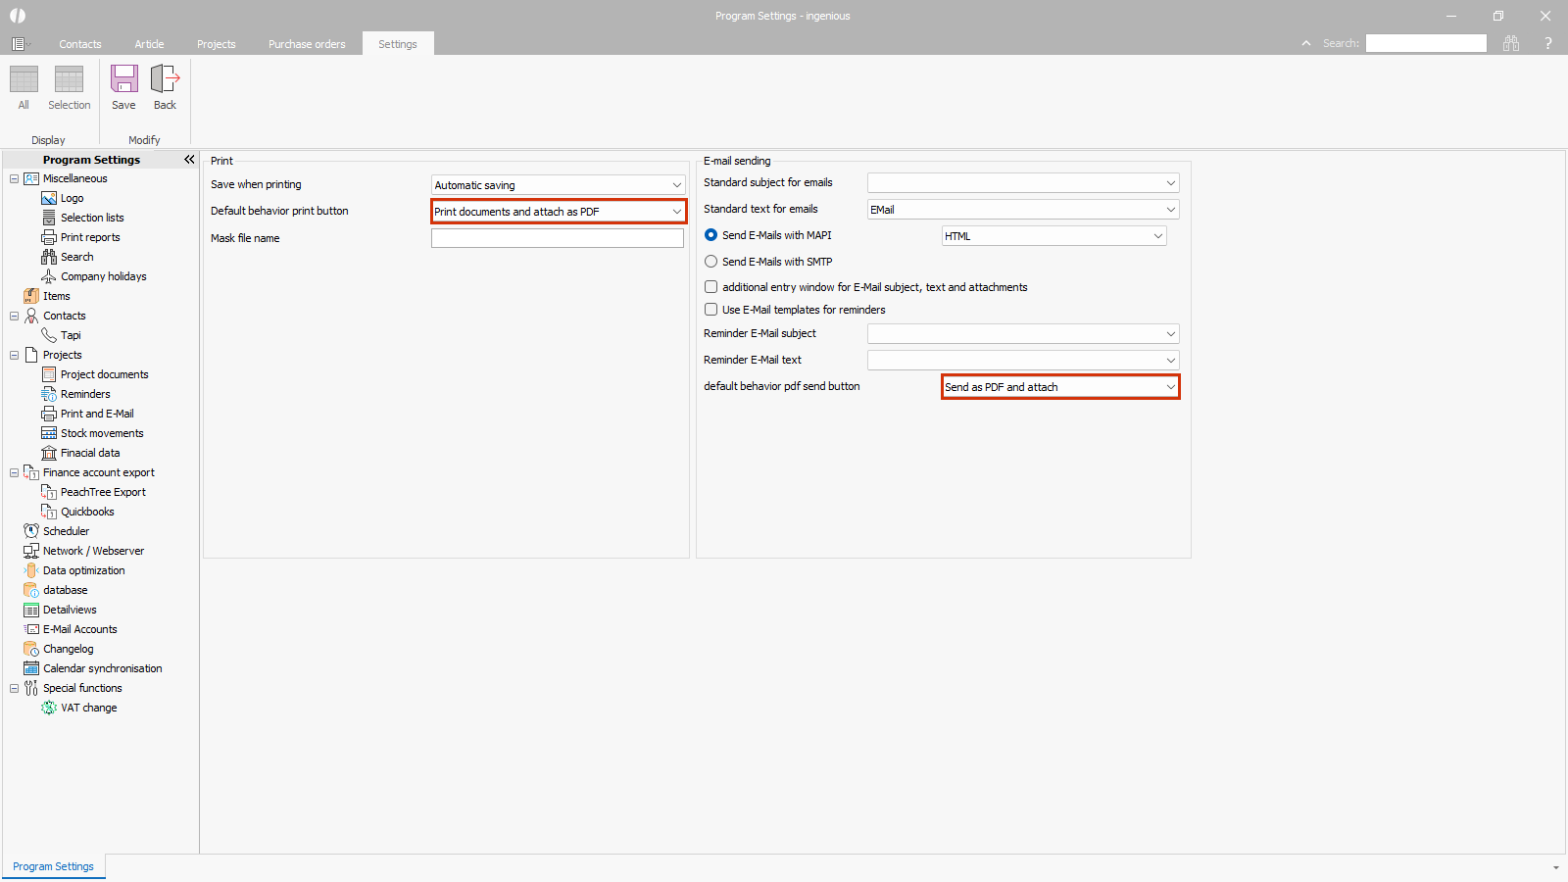This screenshot has height=882, width=1568.
Task: Open the help question mark icon
Action: tap(1548, 43)
